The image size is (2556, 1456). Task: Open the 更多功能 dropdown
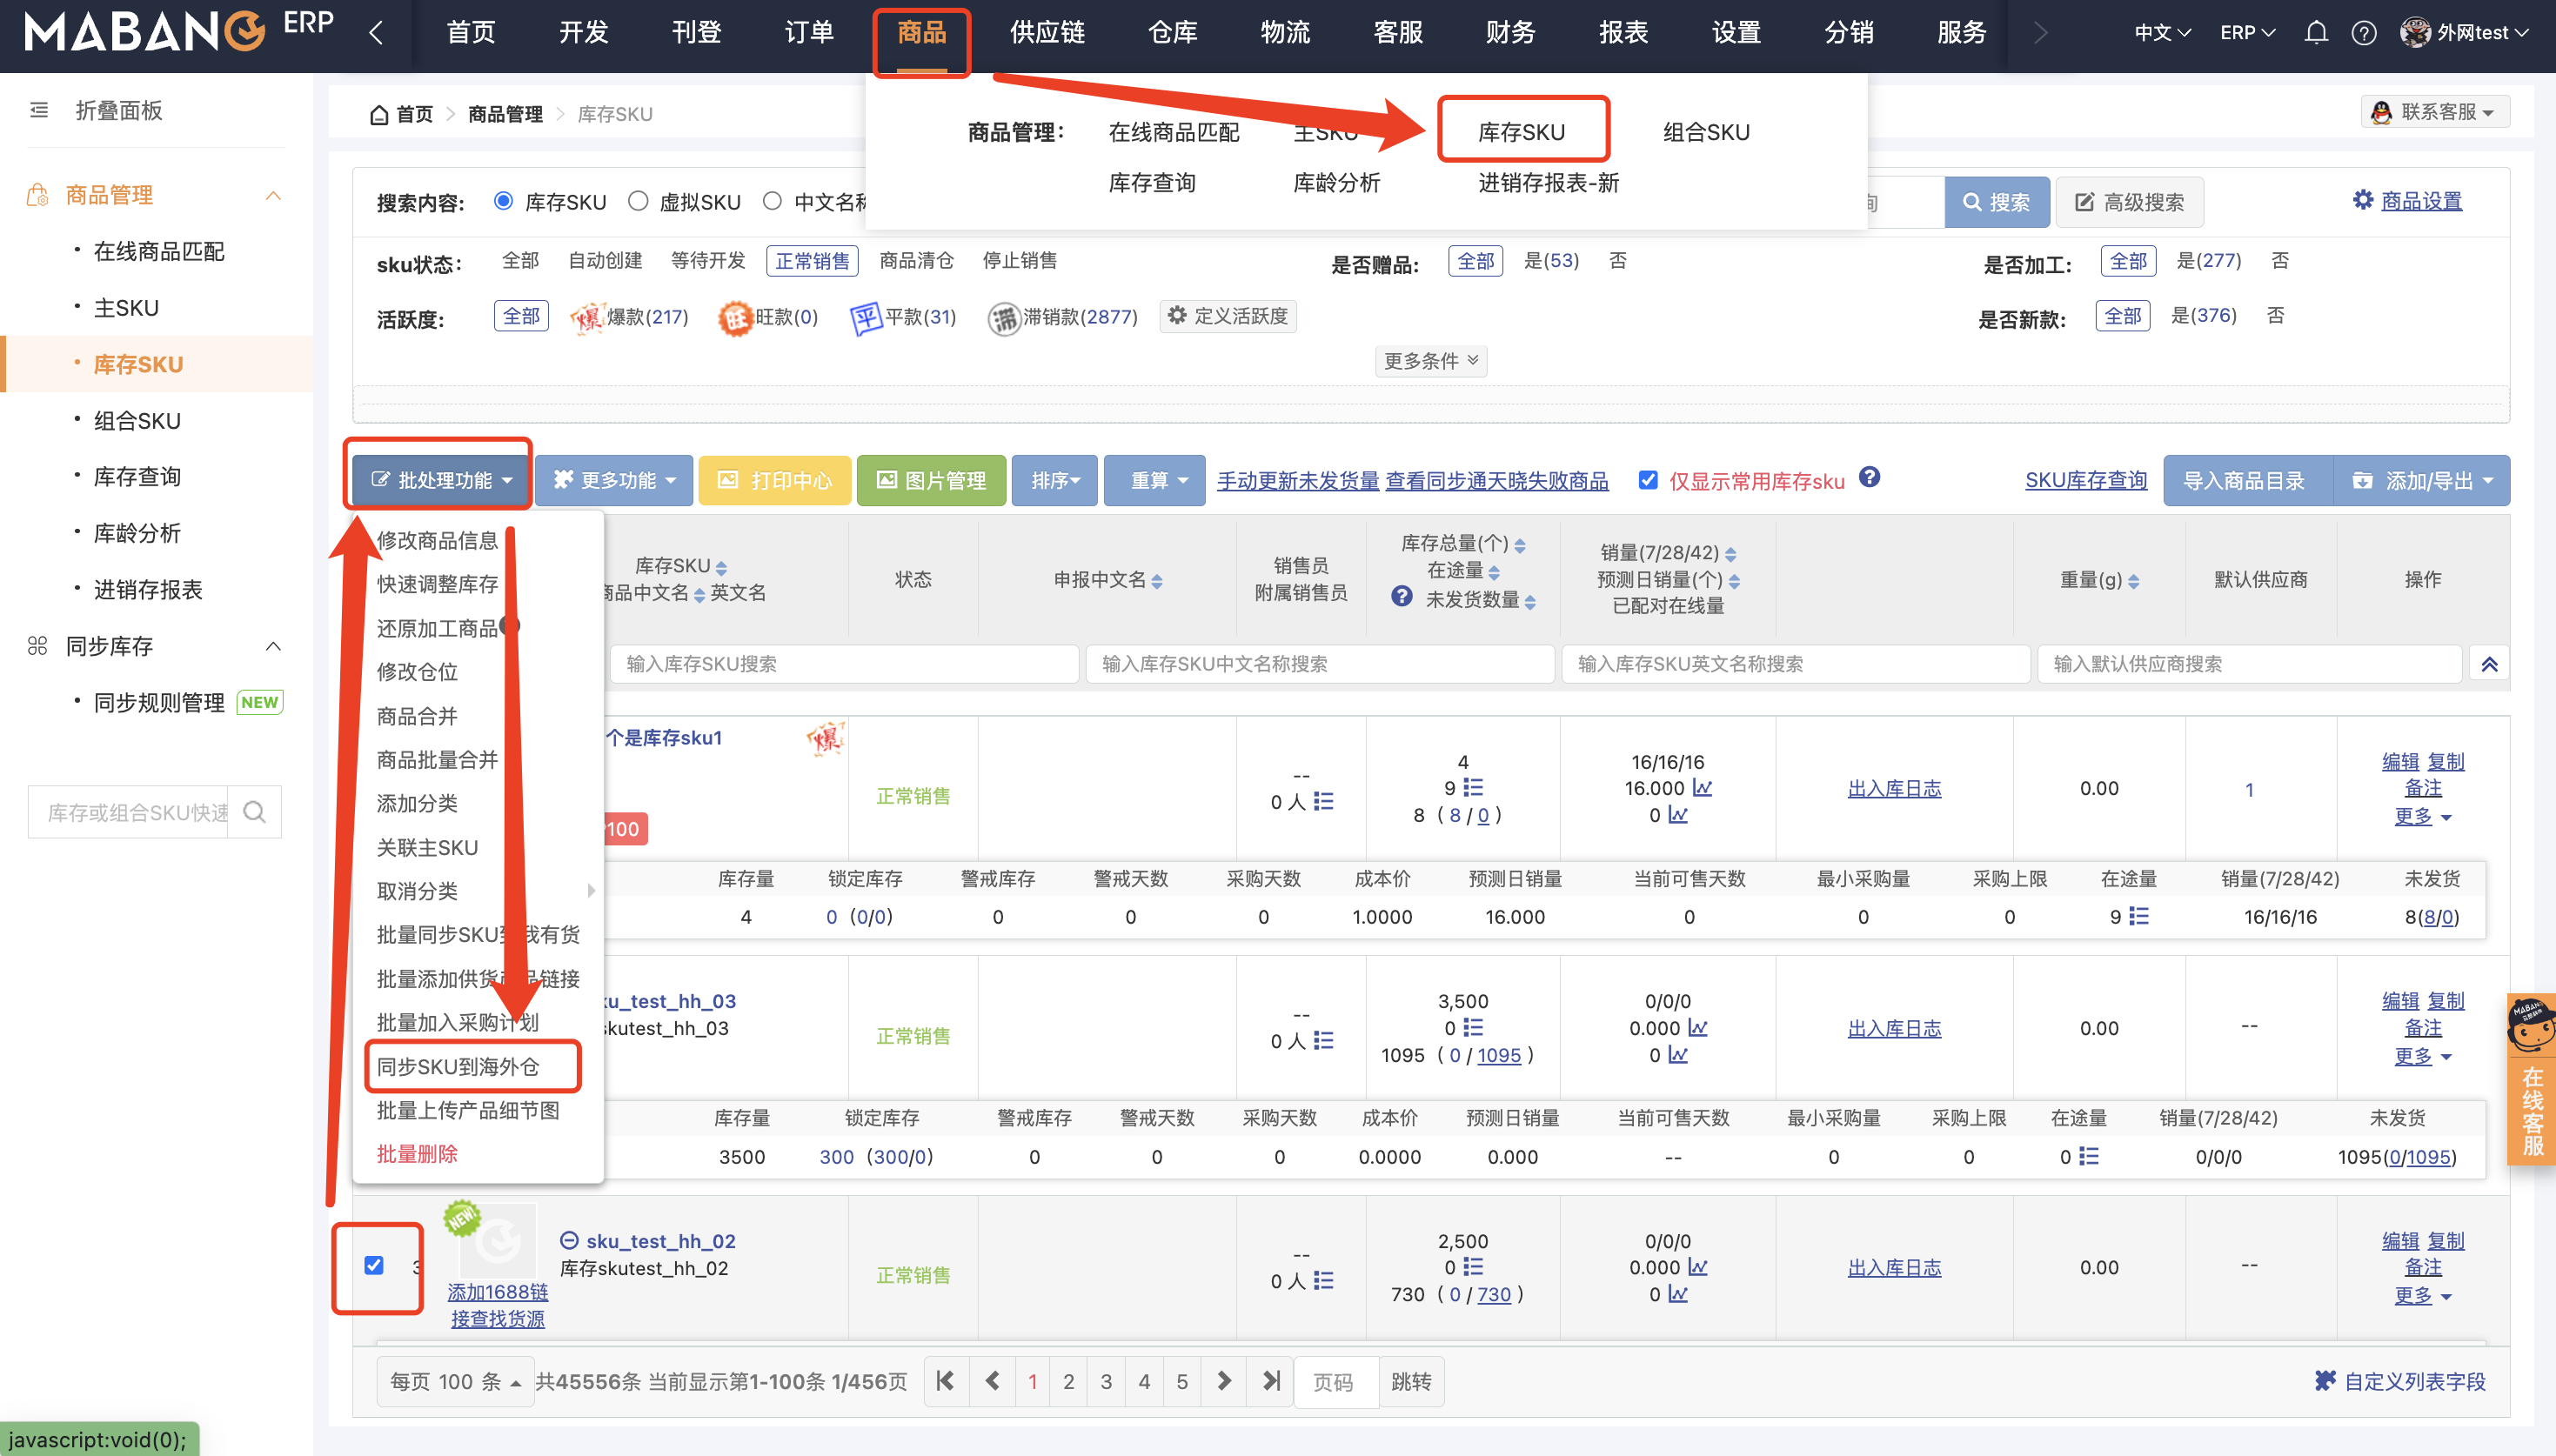[x=615, y=480]
